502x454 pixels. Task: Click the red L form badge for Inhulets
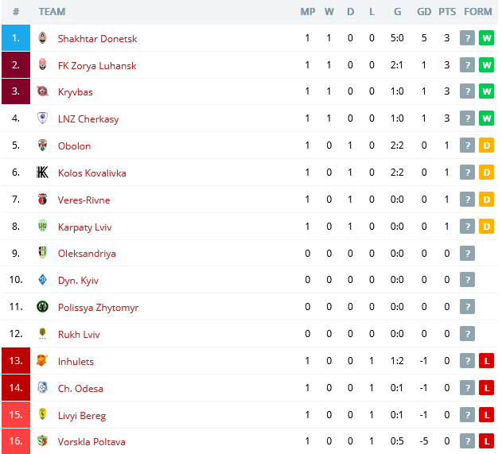click(x=486, y=361)
